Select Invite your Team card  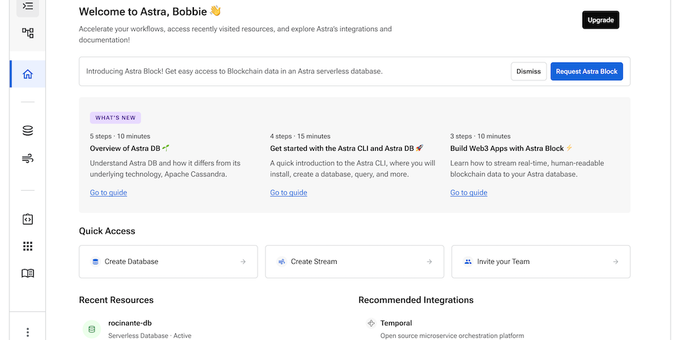(x=541, y=262)
